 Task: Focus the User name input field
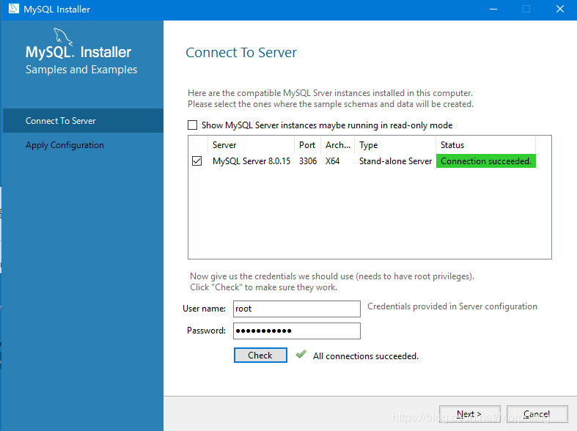(297, 309)
